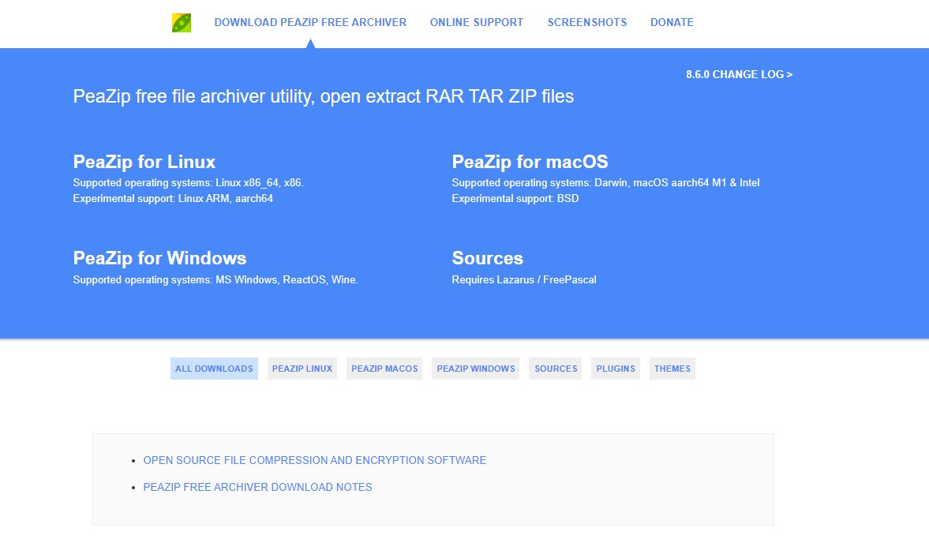Switch to the PEAZIP WINDOWS filter

475,368
